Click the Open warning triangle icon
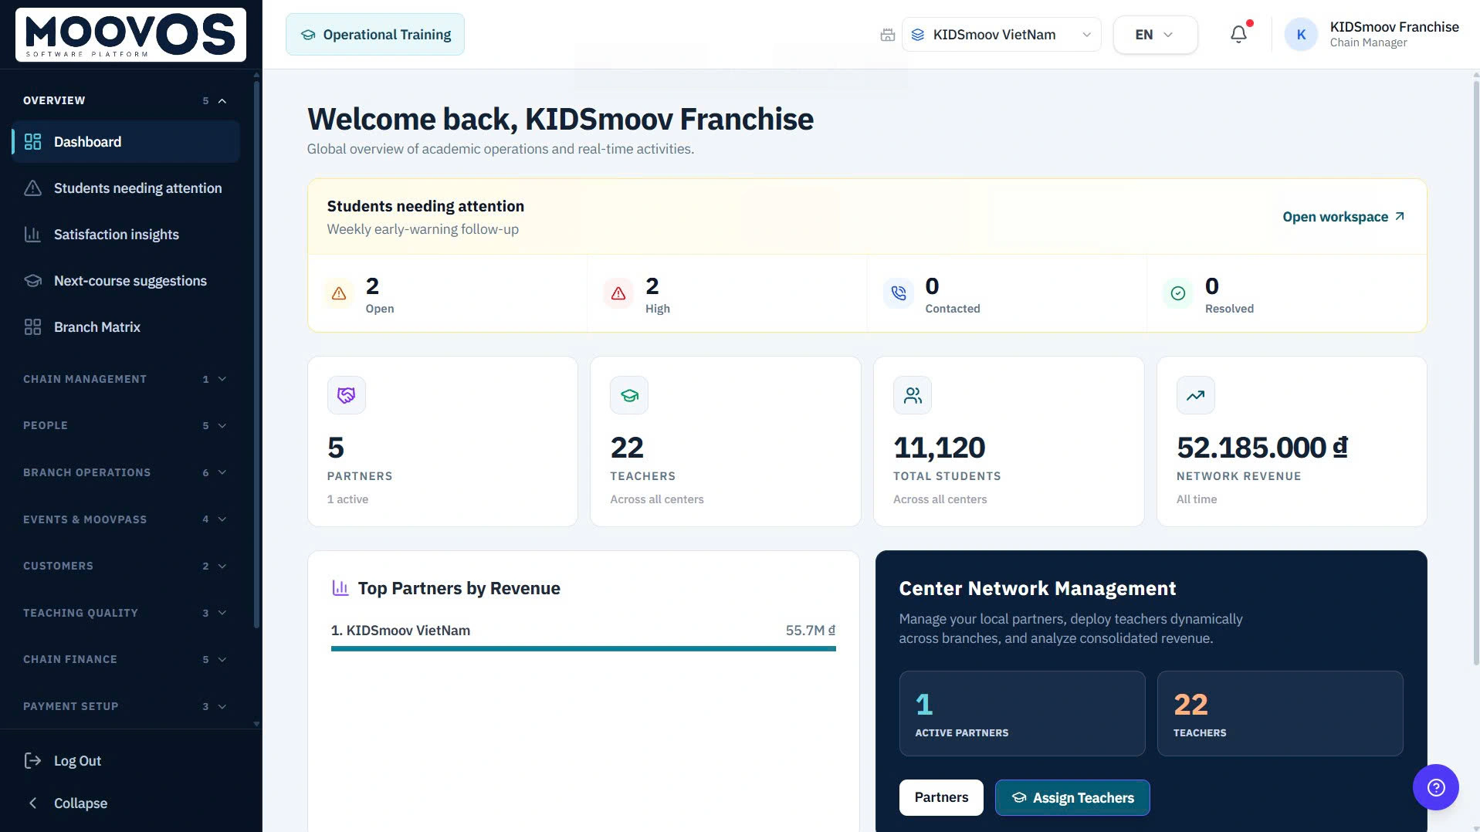This screenshot has height=832, width=1480. pyautogui.click(x=338, y=293)
